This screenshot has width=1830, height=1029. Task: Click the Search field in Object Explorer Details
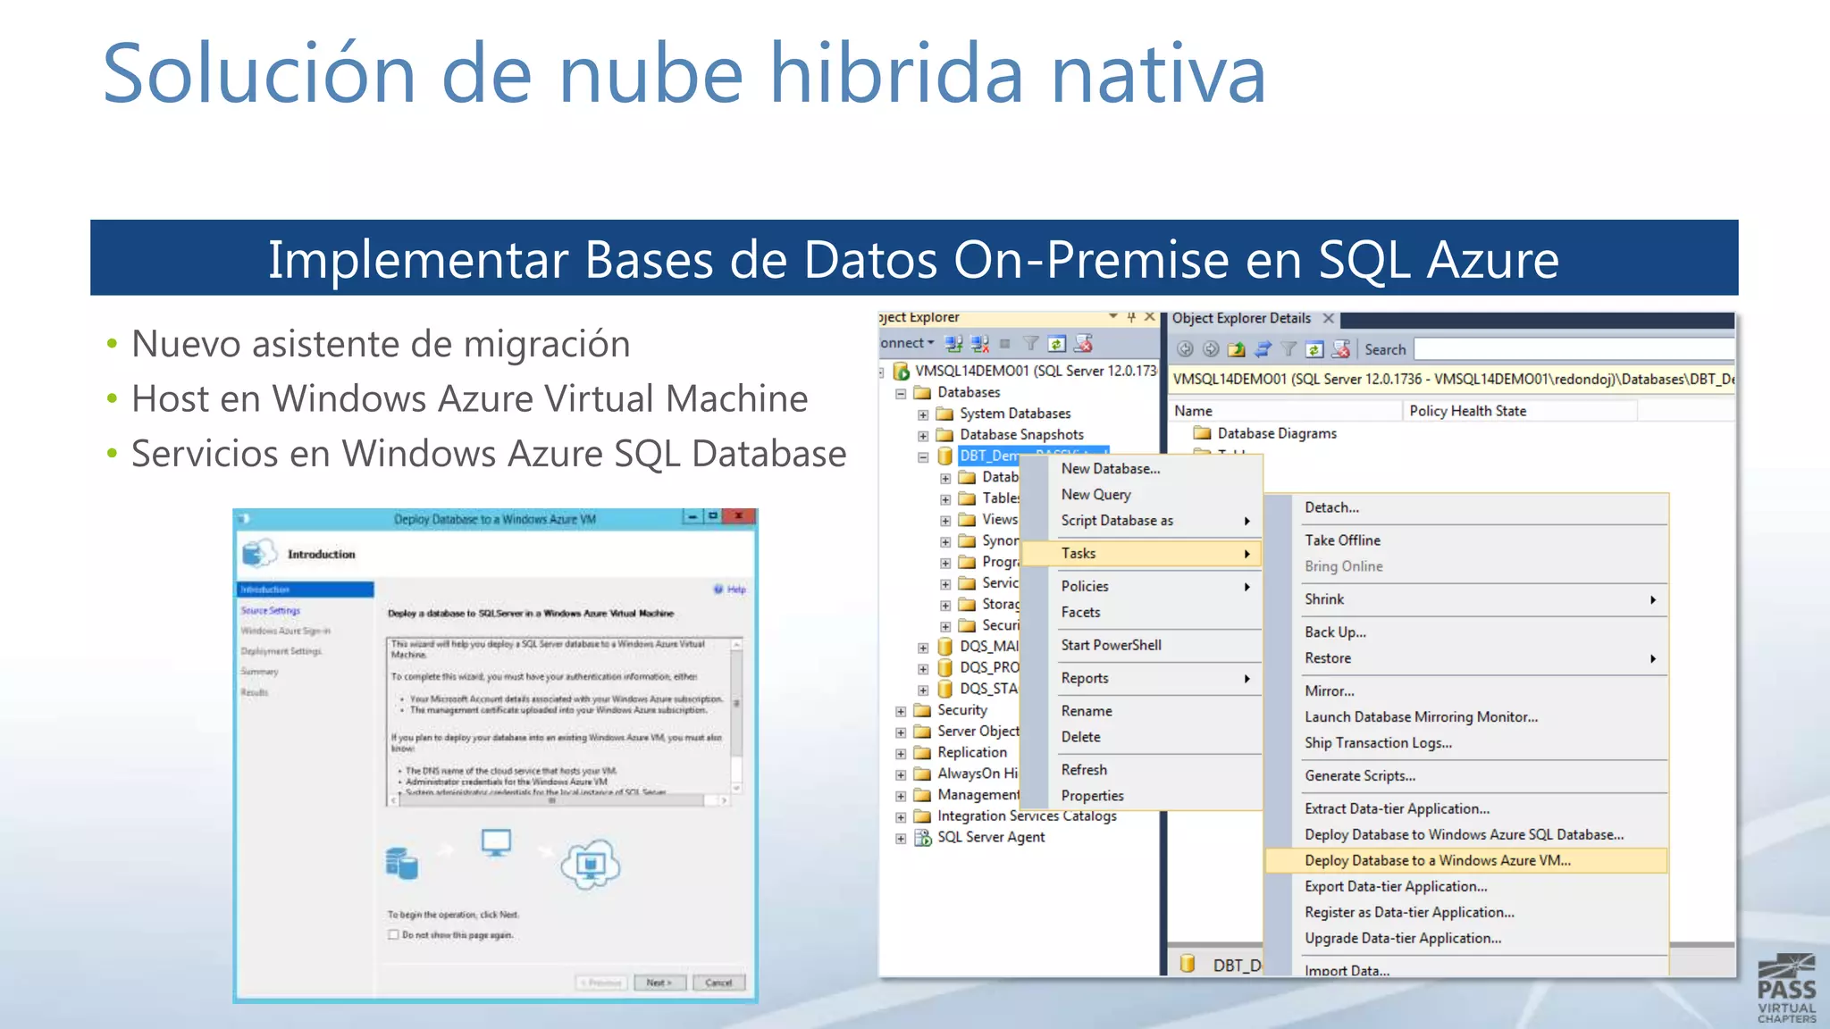pyautogui.click(x=1574, y=349)
